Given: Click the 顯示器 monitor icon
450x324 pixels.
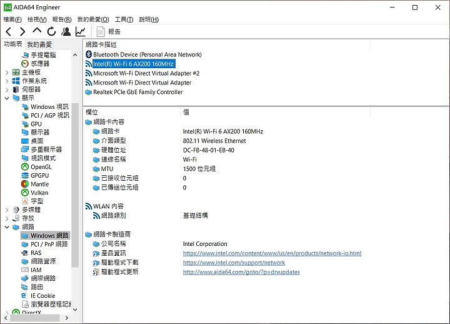Looking at the screenshot, I should pos(25,132).
